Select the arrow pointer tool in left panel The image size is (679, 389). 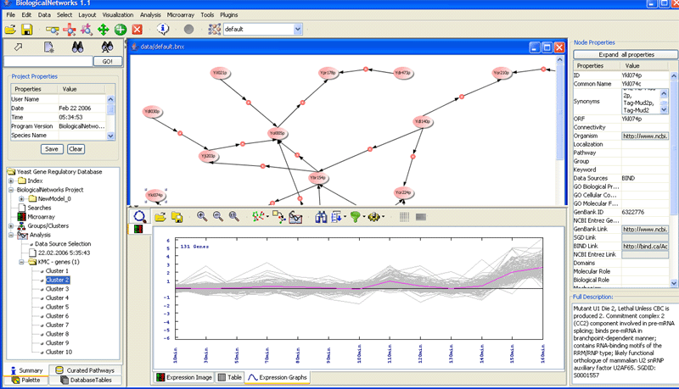click(18, 47)
